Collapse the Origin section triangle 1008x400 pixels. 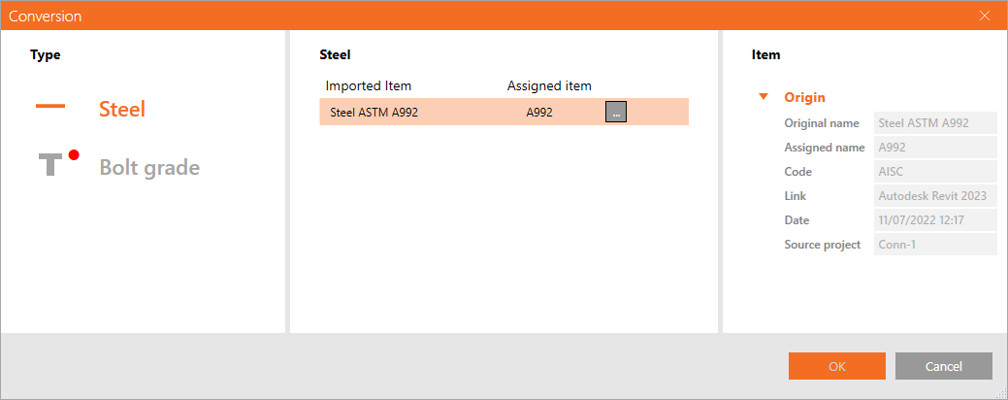[764, 97]
